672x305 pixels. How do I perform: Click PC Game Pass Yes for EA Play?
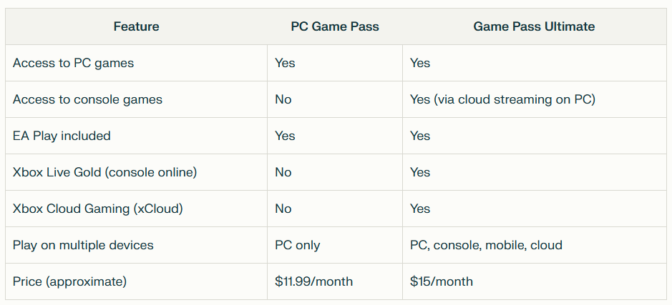tap(285, 136)
